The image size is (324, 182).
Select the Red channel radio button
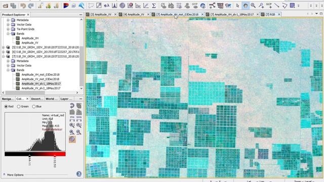tap(6, 107)
